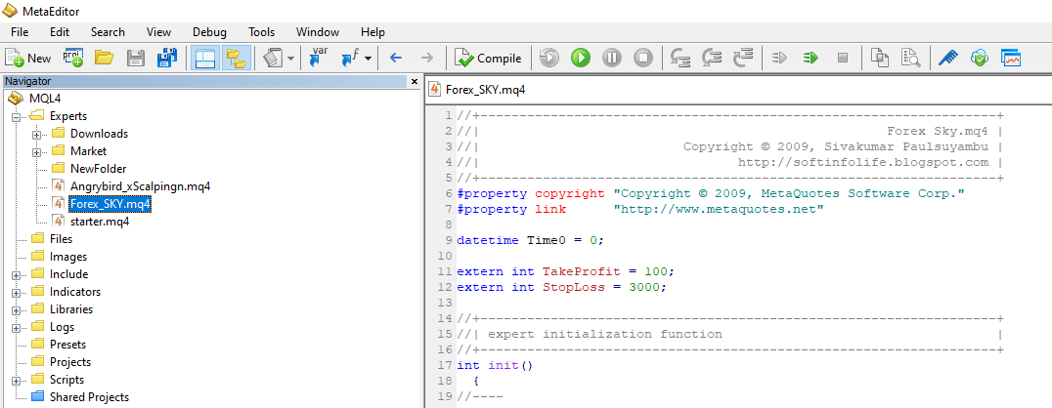Viewport: 1052px width, 408px height.
Task: Switch to the Forex_SKY.mq4 editor tab
Action: click(477, 90)
